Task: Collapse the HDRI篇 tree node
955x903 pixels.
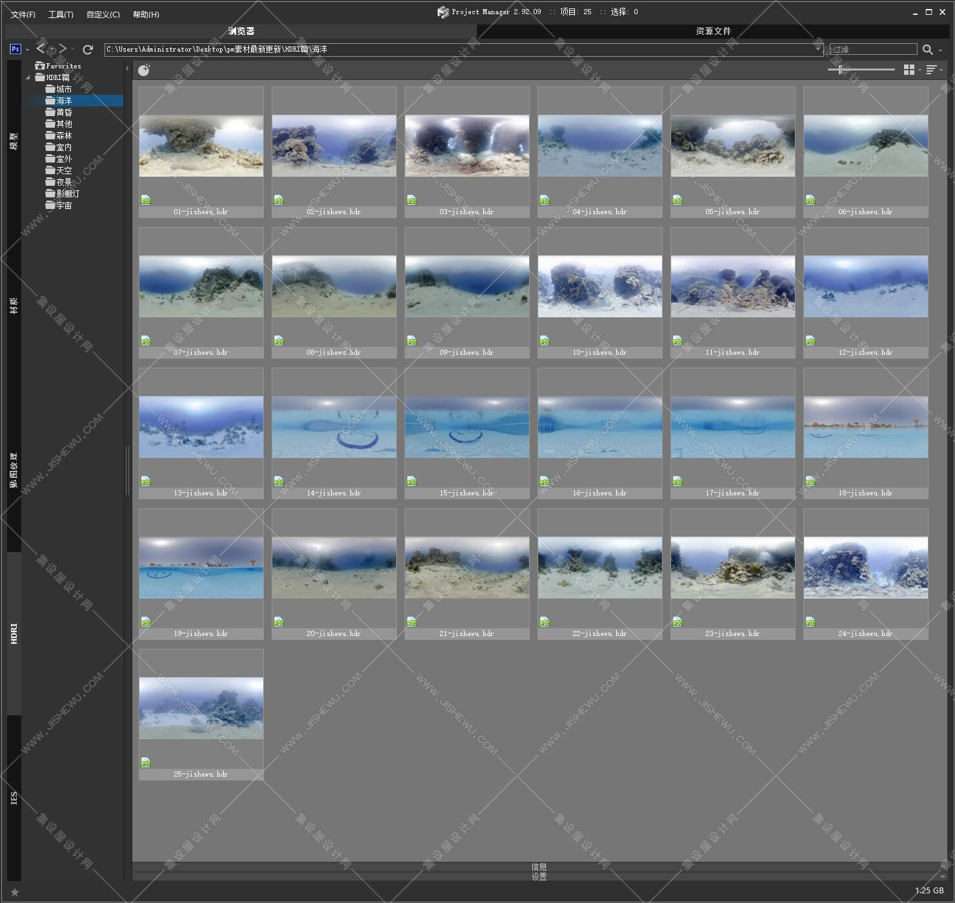Action: (x=28, y=78)
